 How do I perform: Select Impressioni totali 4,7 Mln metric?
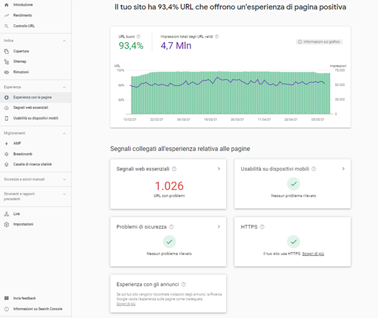pos(190,43)
